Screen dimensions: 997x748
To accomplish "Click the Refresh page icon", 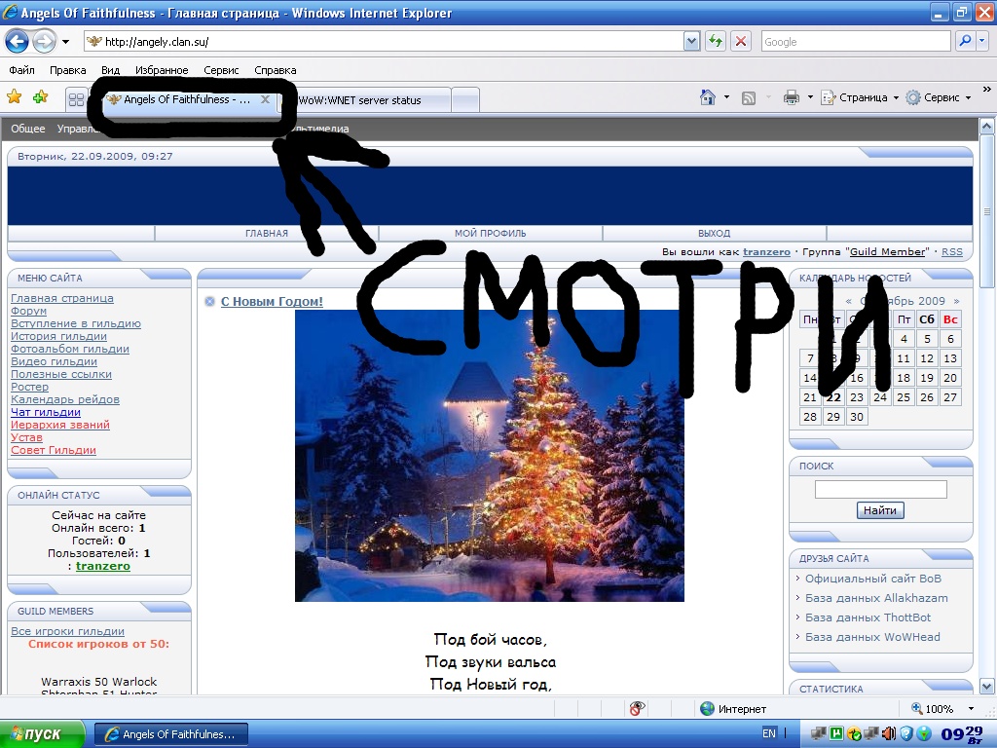I will [716, 41].
